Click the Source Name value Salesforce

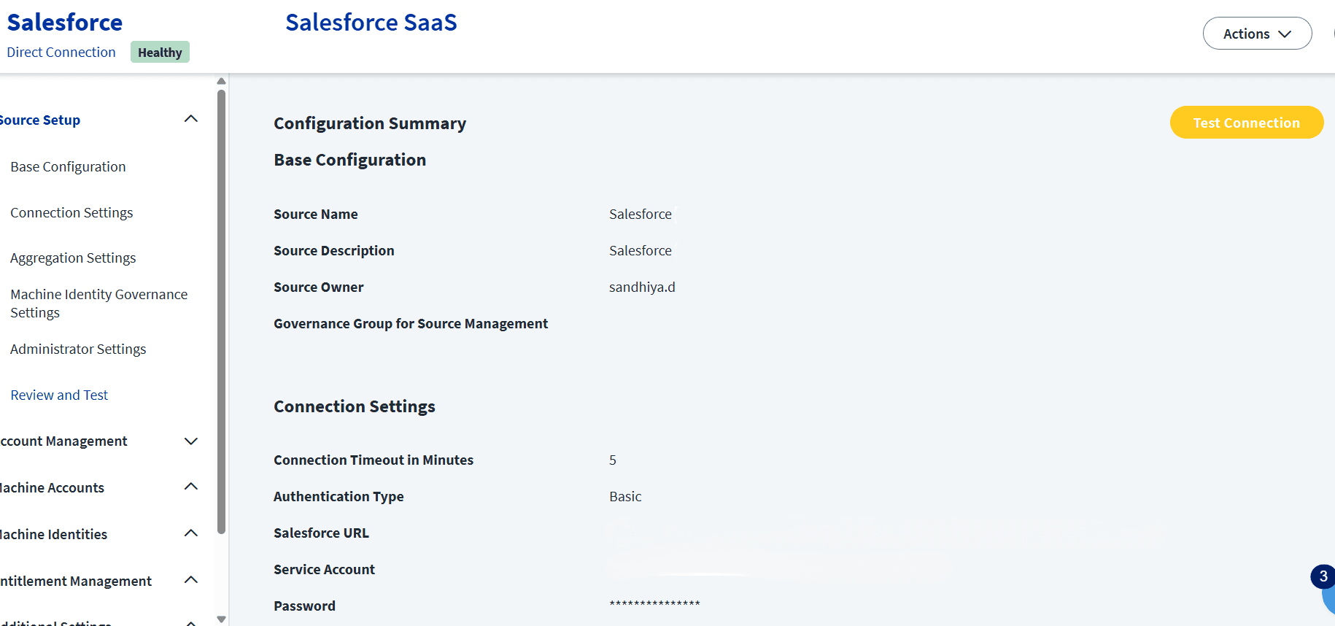point(641,214)
